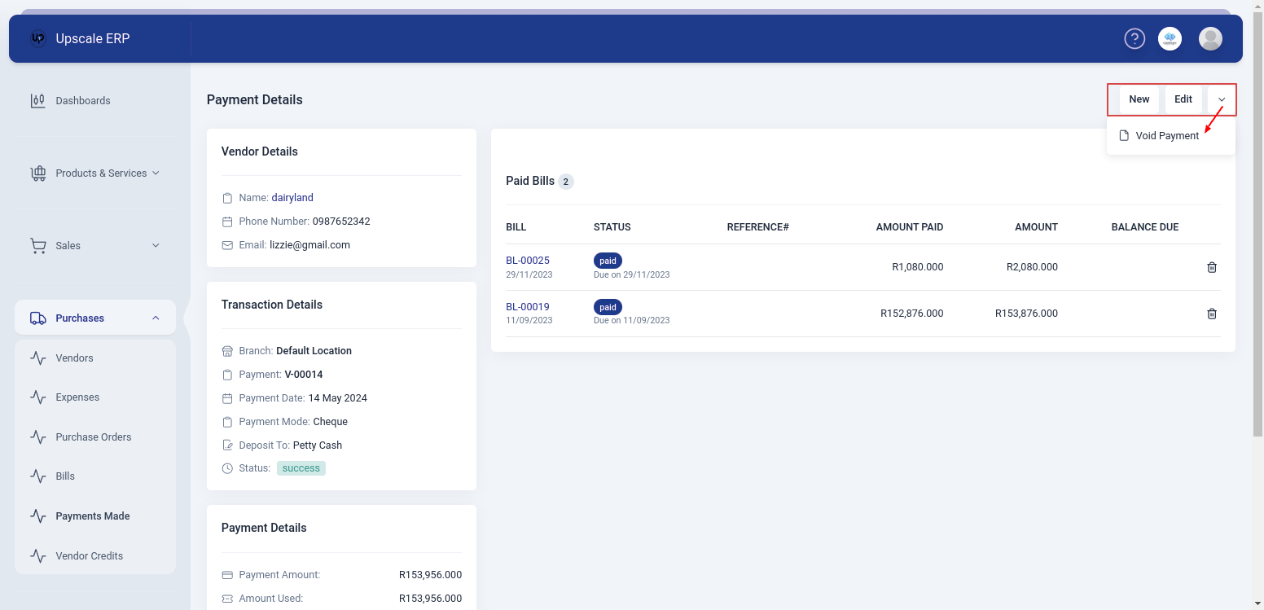Collapse the Purchases sidebar section
1264x610 pixels.
156,318
